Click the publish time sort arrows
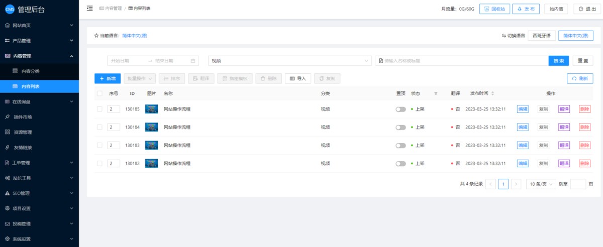Viewport: 603px width, 247px height. coord(492,93)
